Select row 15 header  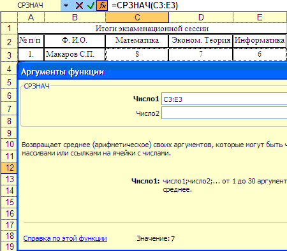(9, 202)
